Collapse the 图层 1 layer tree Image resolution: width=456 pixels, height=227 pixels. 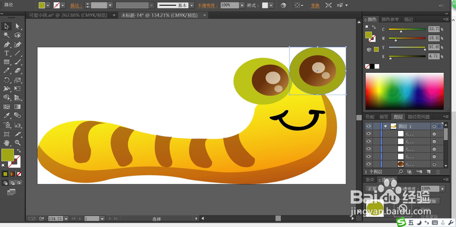(385, 126)
